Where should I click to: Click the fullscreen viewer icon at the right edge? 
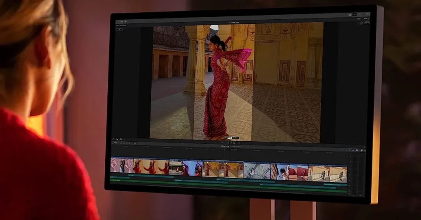coord(364,147)
